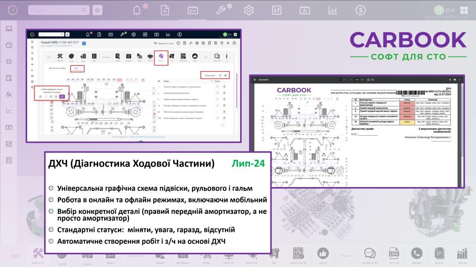Image resolution: width=476 pixels, height=267 pixels.
Task: Switch to Діагностика по ВІН tab
Action: point(58,68)
